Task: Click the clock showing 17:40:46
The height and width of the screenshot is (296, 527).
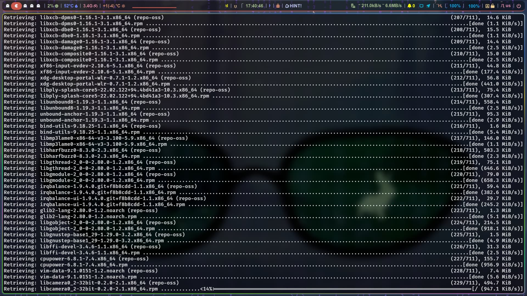Action: pos(254,6)
